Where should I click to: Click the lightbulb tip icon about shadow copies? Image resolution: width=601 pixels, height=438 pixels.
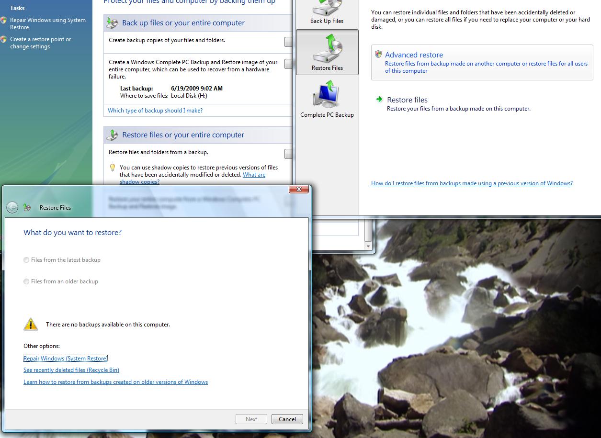[113, 168]
